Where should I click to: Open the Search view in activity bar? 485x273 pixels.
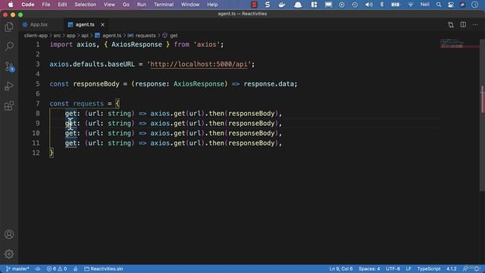point(9,46)
